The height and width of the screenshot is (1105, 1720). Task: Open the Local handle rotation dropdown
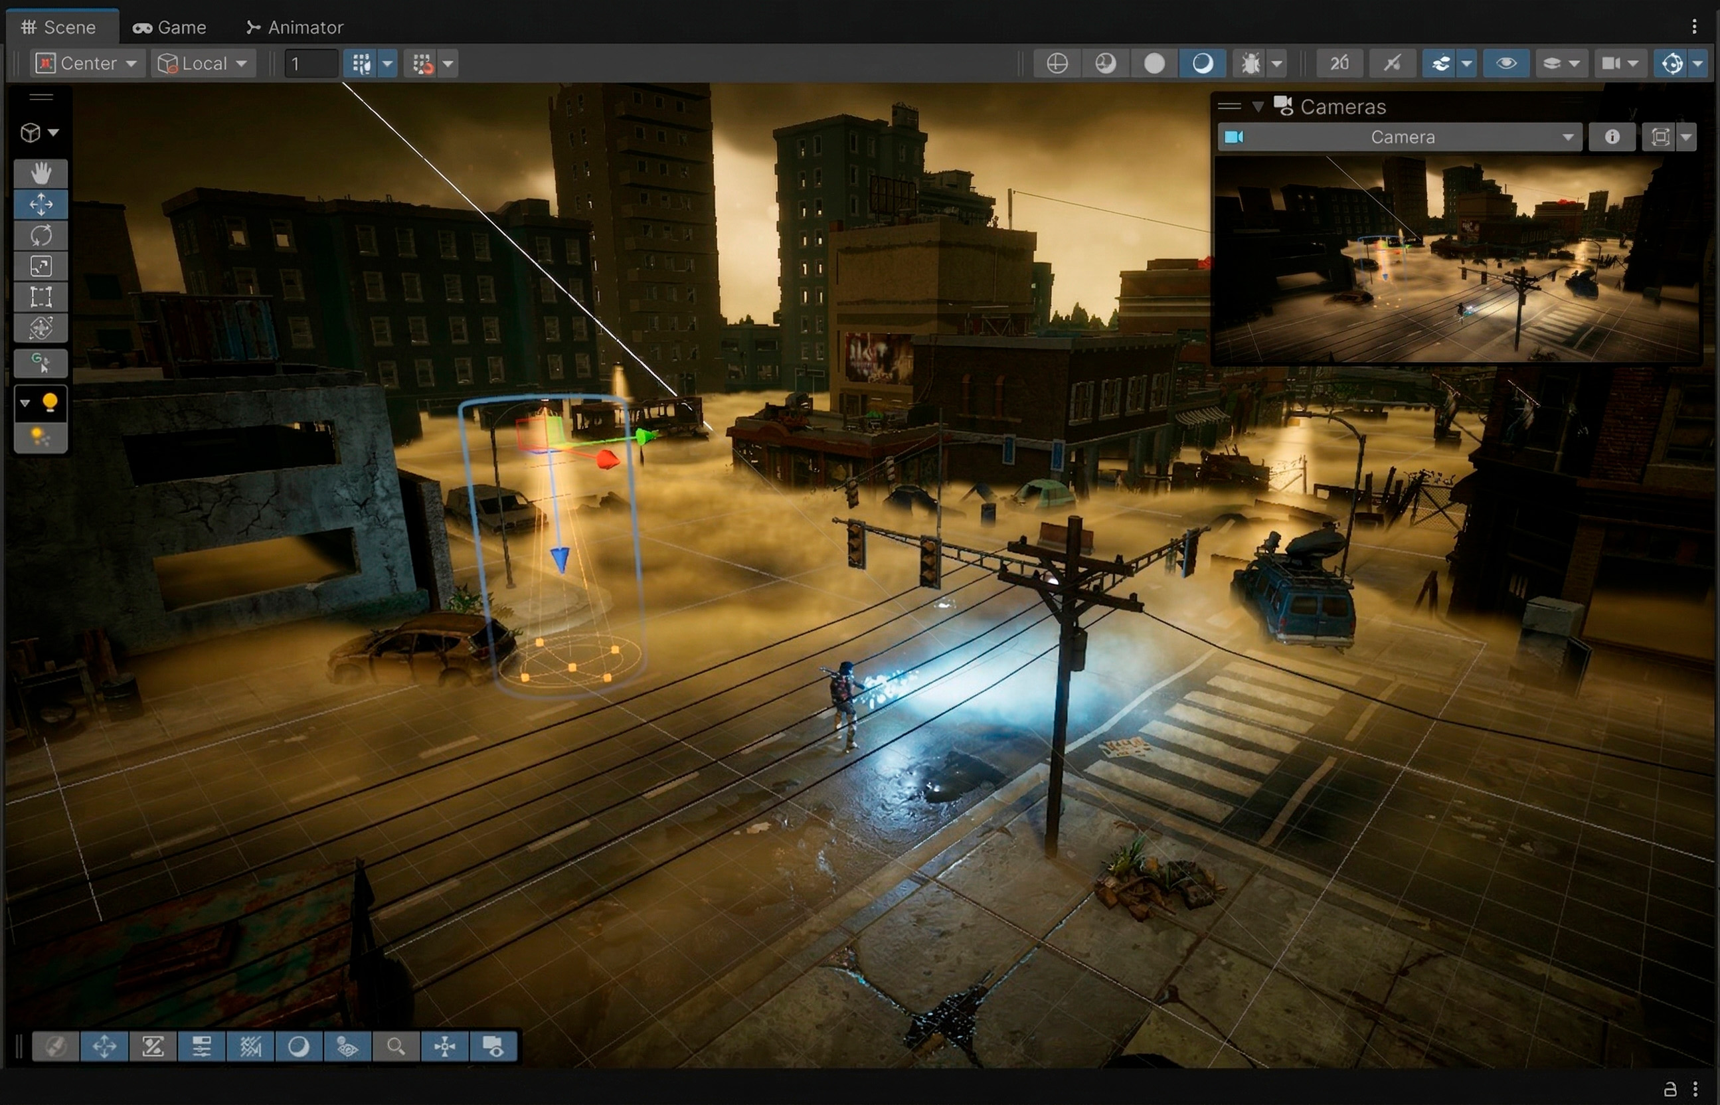pos(203,64)
